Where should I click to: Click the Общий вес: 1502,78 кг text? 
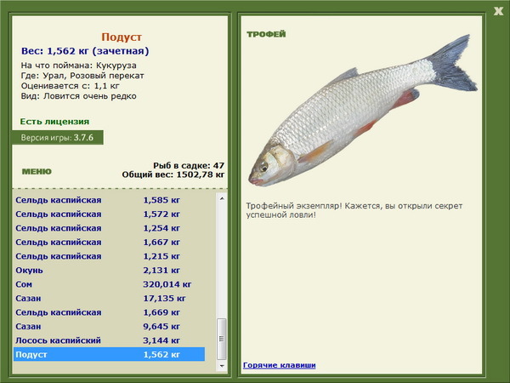[x=173, y=174]
